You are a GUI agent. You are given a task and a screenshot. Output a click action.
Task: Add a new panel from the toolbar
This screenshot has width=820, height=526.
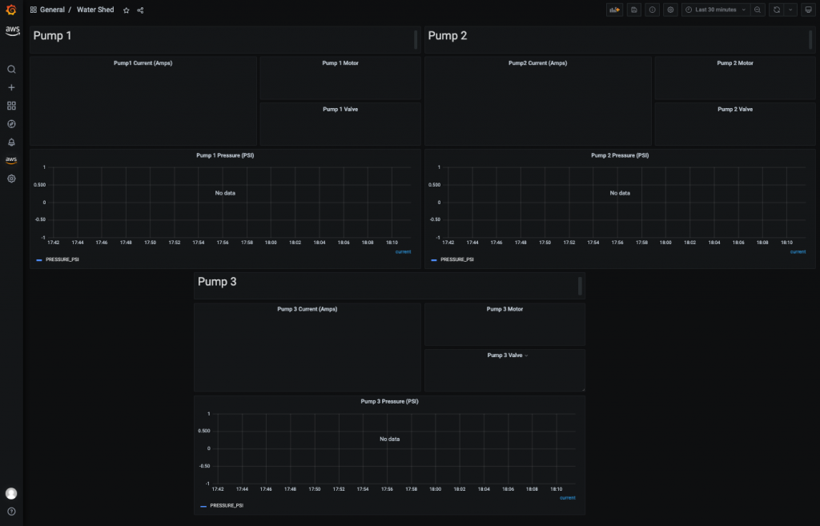coord(613,9)
